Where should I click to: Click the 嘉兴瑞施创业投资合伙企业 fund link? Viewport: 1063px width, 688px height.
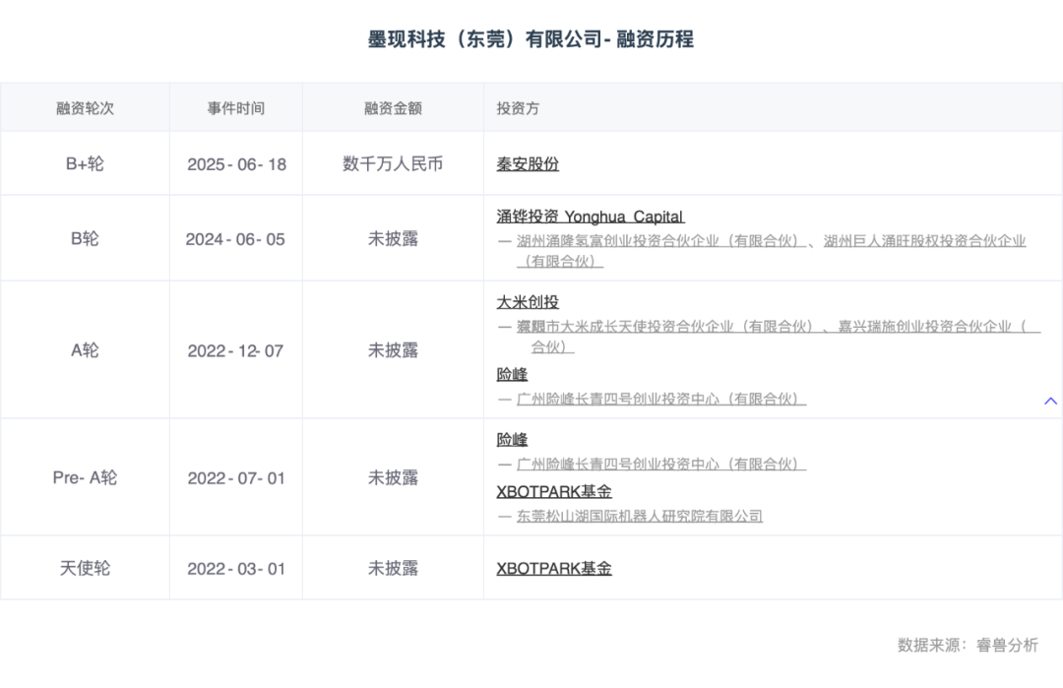[939, 326]
